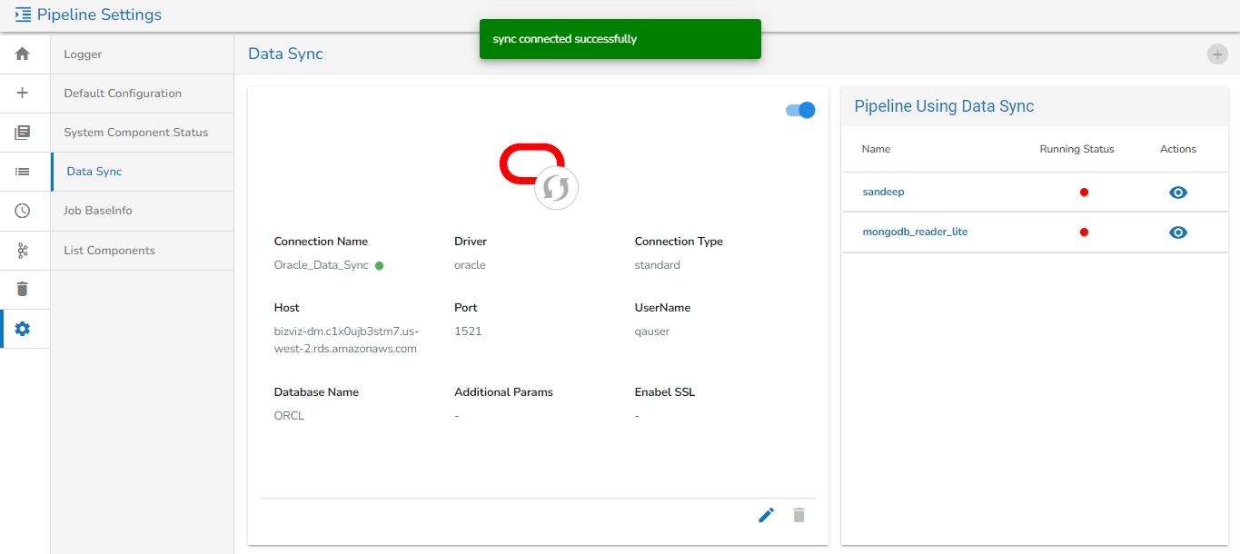The height and width of the screenshot is (554, 1240).
Task: Expand the Pipeline Settings menu toggle icon
Action: [23, 15]
